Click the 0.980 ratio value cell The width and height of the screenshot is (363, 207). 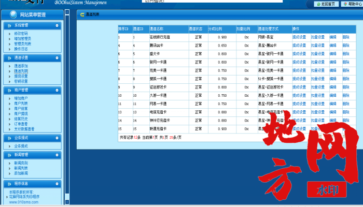(222, 37)
